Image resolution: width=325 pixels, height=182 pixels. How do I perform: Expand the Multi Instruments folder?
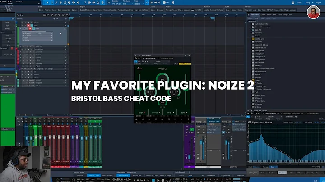point(251,24)
